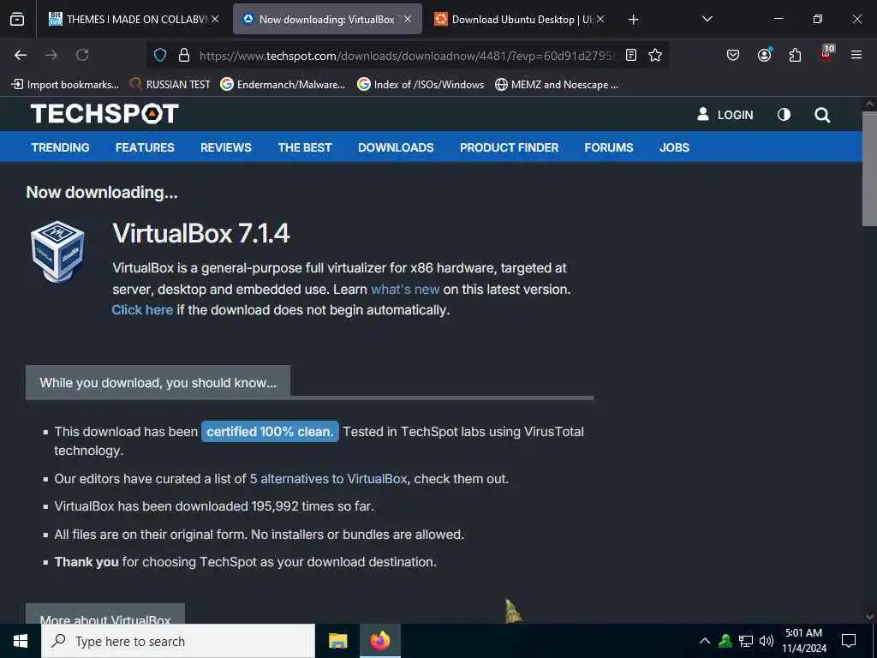Close the Now downloading VirtualBox tab
This screenshot has width=877, height=658.
click(x=408, y=19)
